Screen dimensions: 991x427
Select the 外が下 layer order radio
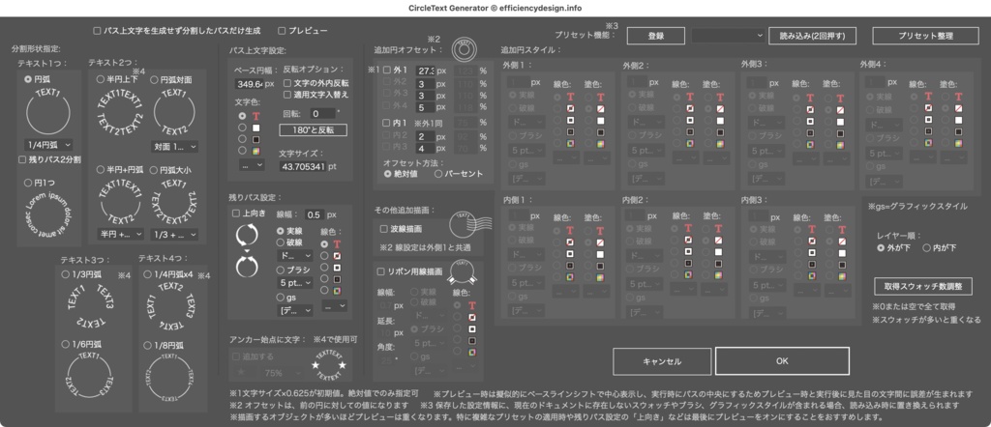pos(881,248)
